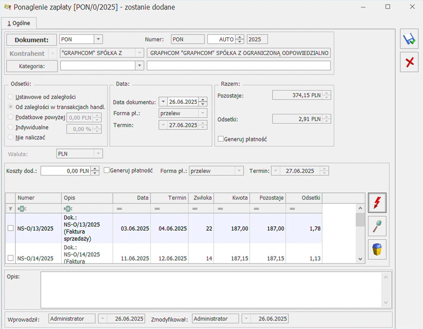Check the row NS-O/13/2025 checkbox

[x=11, y=228]
